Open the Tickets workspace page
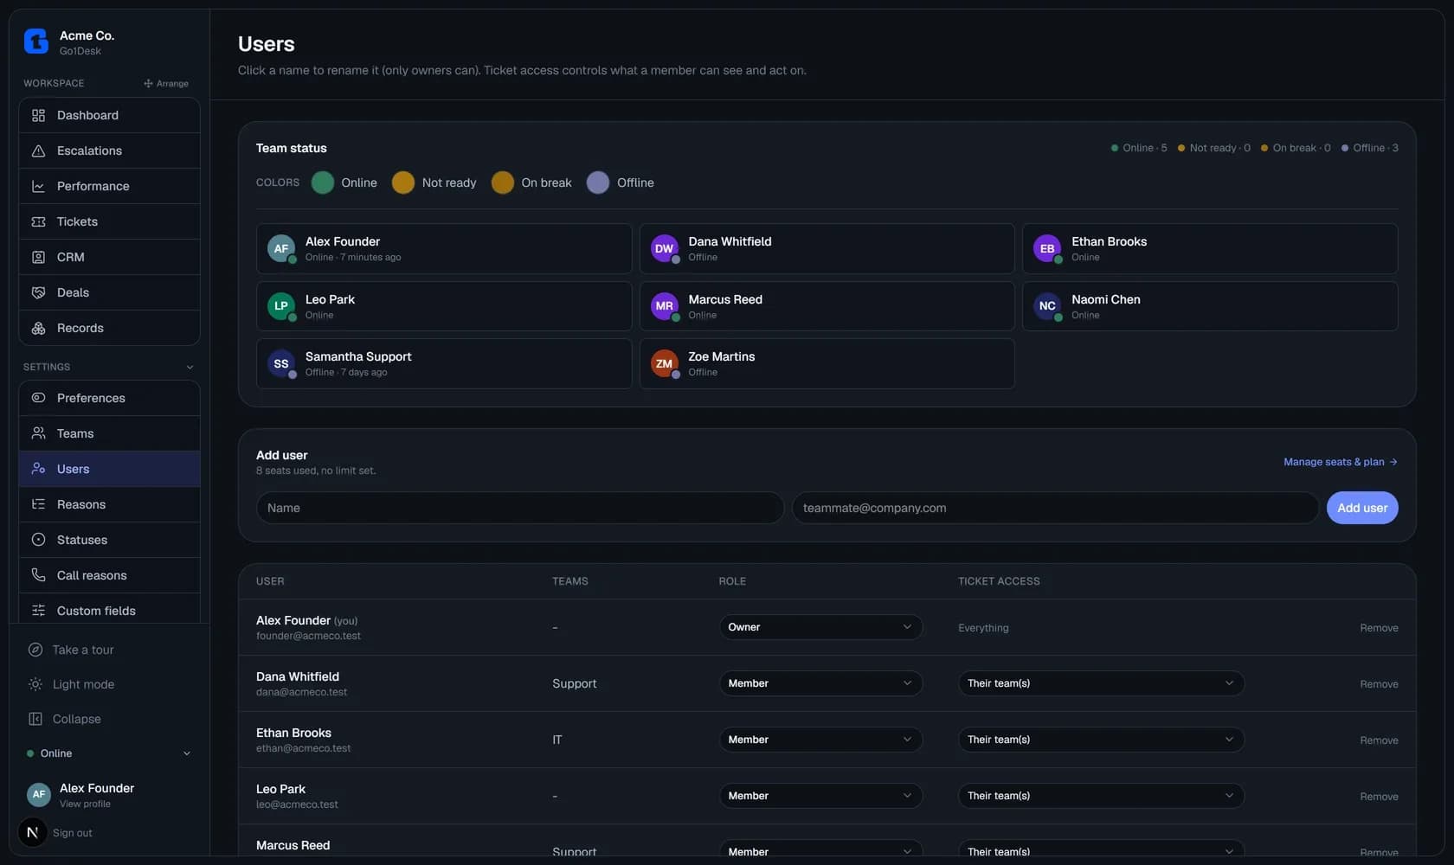 (x=109, y=221)
